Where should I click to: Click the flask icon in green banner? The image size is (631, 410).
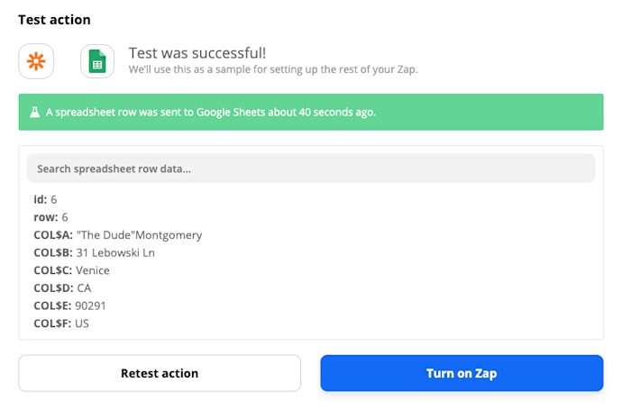pos(34,113)
